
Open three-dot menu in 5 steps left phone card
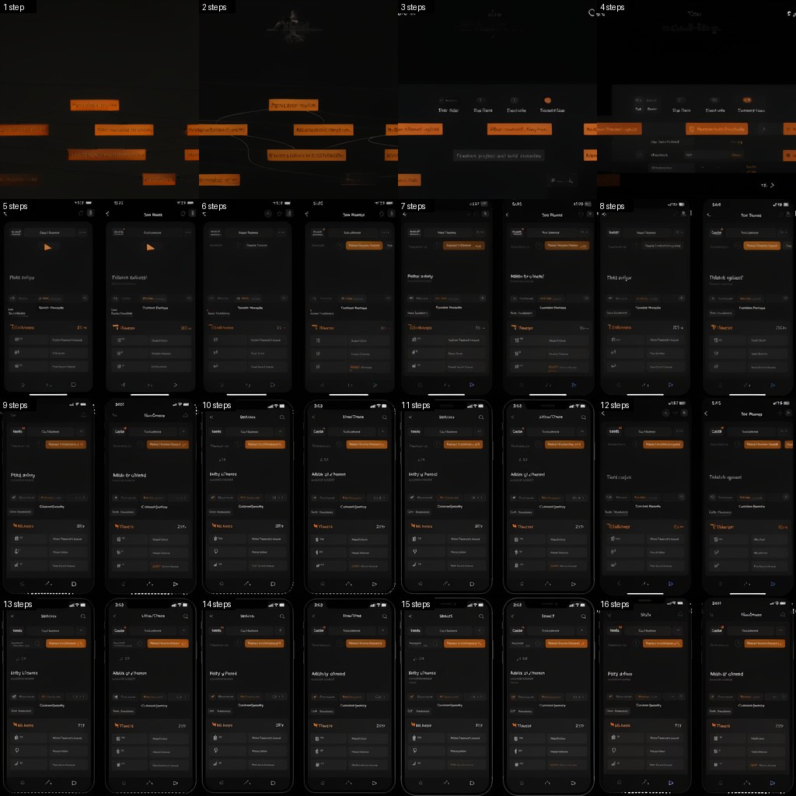coord(82,232)
